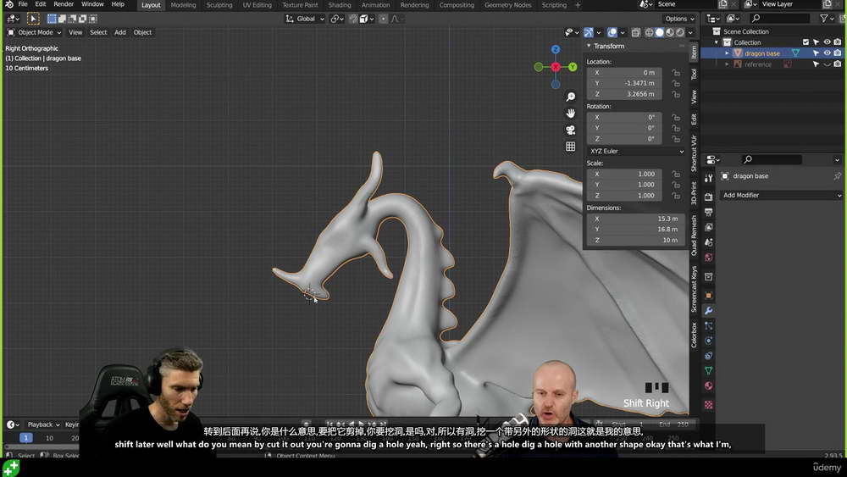Open Global transform orientation dropdown
Viewport: 847px width, 477px height.
[x=305, y=19]
